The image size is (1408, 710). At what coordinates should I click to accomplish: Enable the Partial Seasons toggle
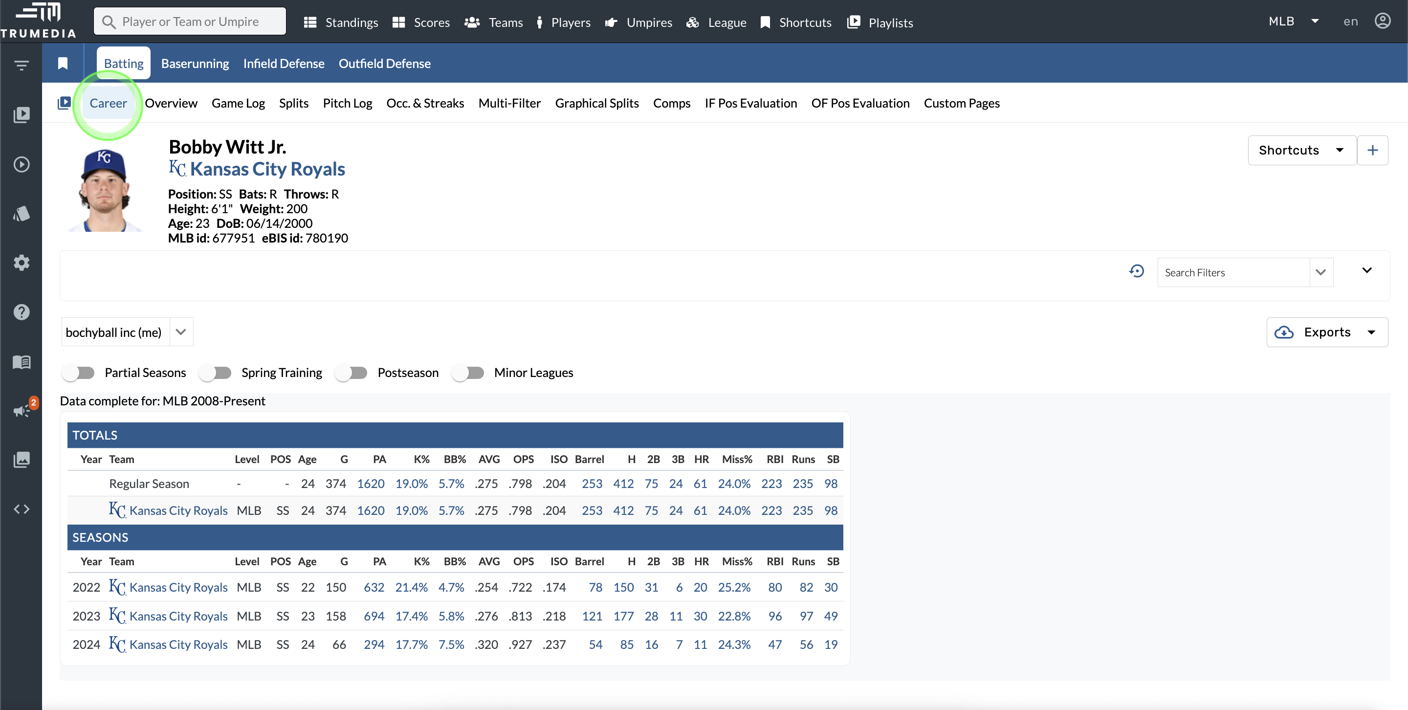click(78, 373)
